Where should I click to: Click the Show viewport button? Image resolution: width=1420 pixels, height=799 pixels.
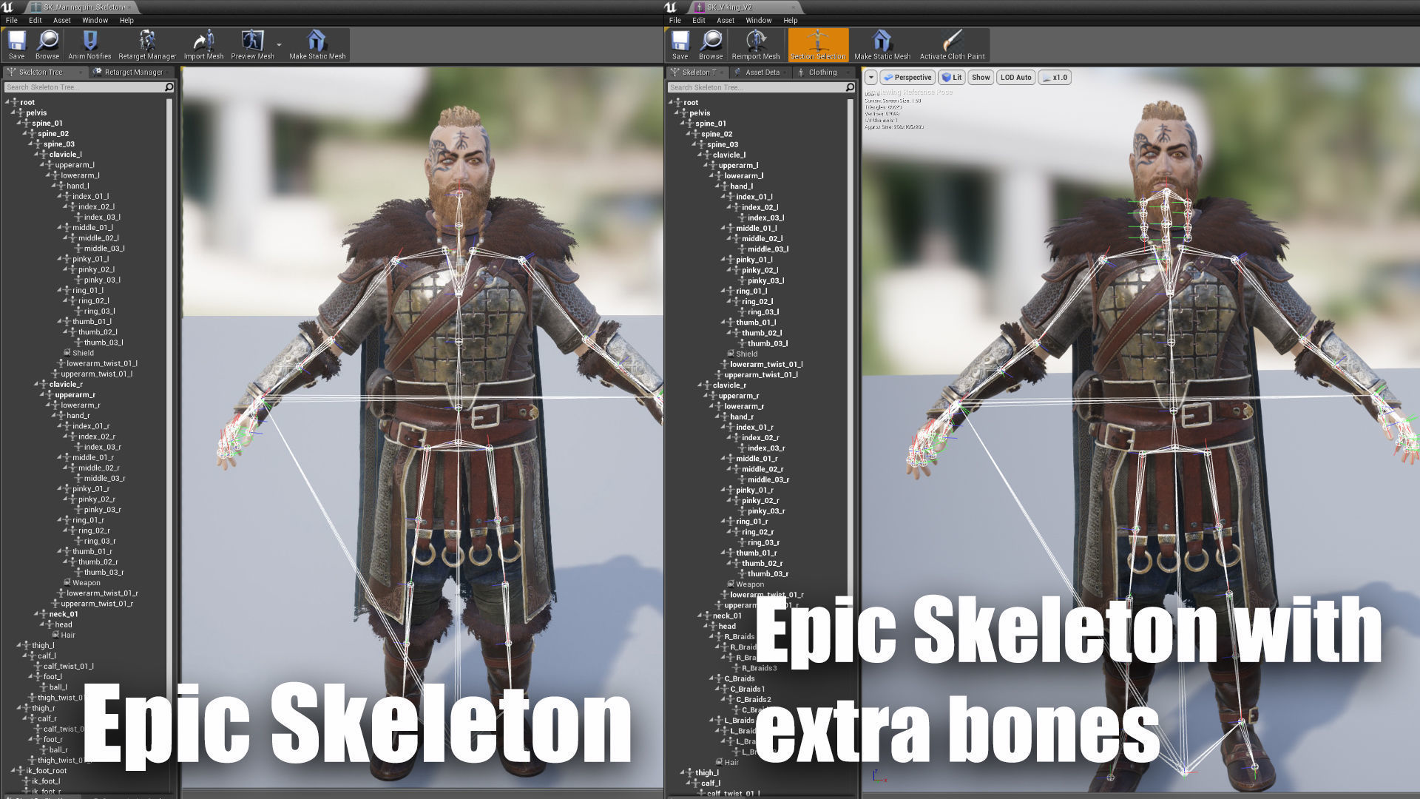tap(981, 77)
